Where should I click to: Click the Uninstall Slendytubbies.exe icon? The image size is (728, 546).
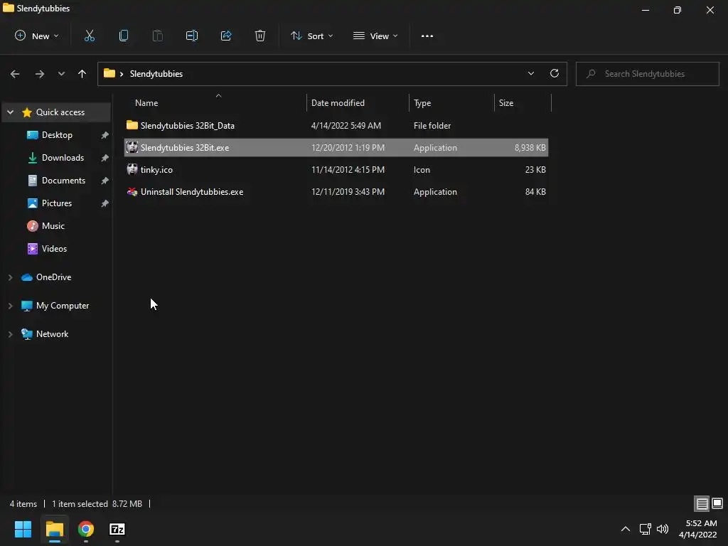tap(132, 192)
